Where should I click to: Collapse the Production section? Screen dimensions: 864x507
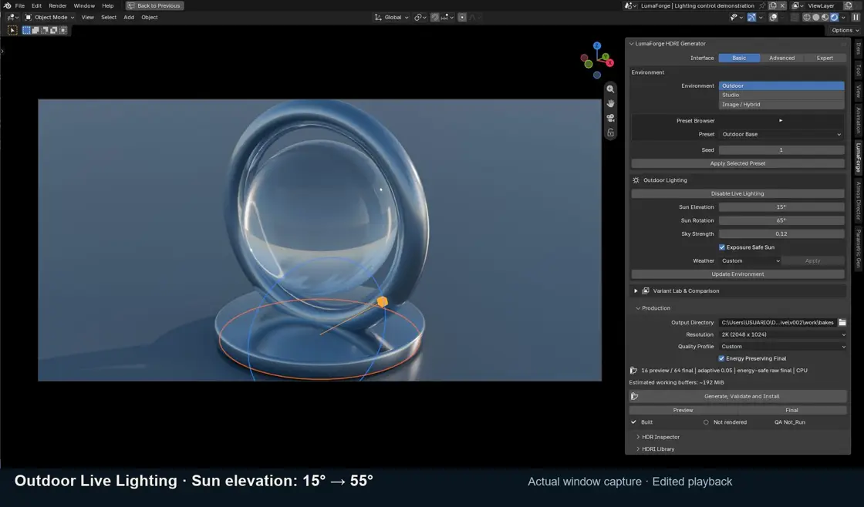click(638, 308)
